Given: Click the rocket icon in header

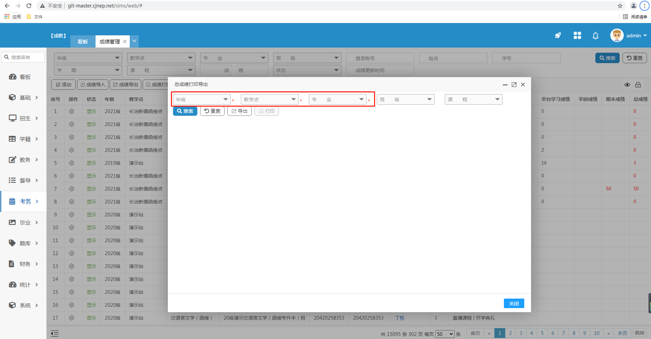Looking at the screenshot, I should 558,35.
